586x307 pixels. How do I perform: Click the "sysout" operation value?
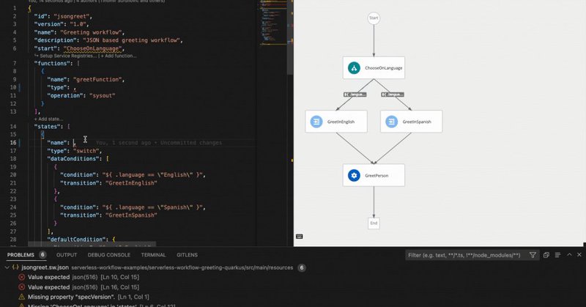click(102, 95)
